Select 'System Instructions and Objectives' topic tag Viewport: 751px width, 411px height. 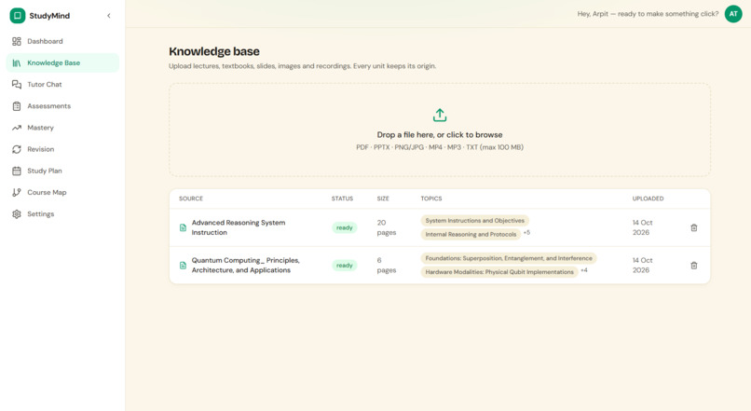(x=474, y=220)
